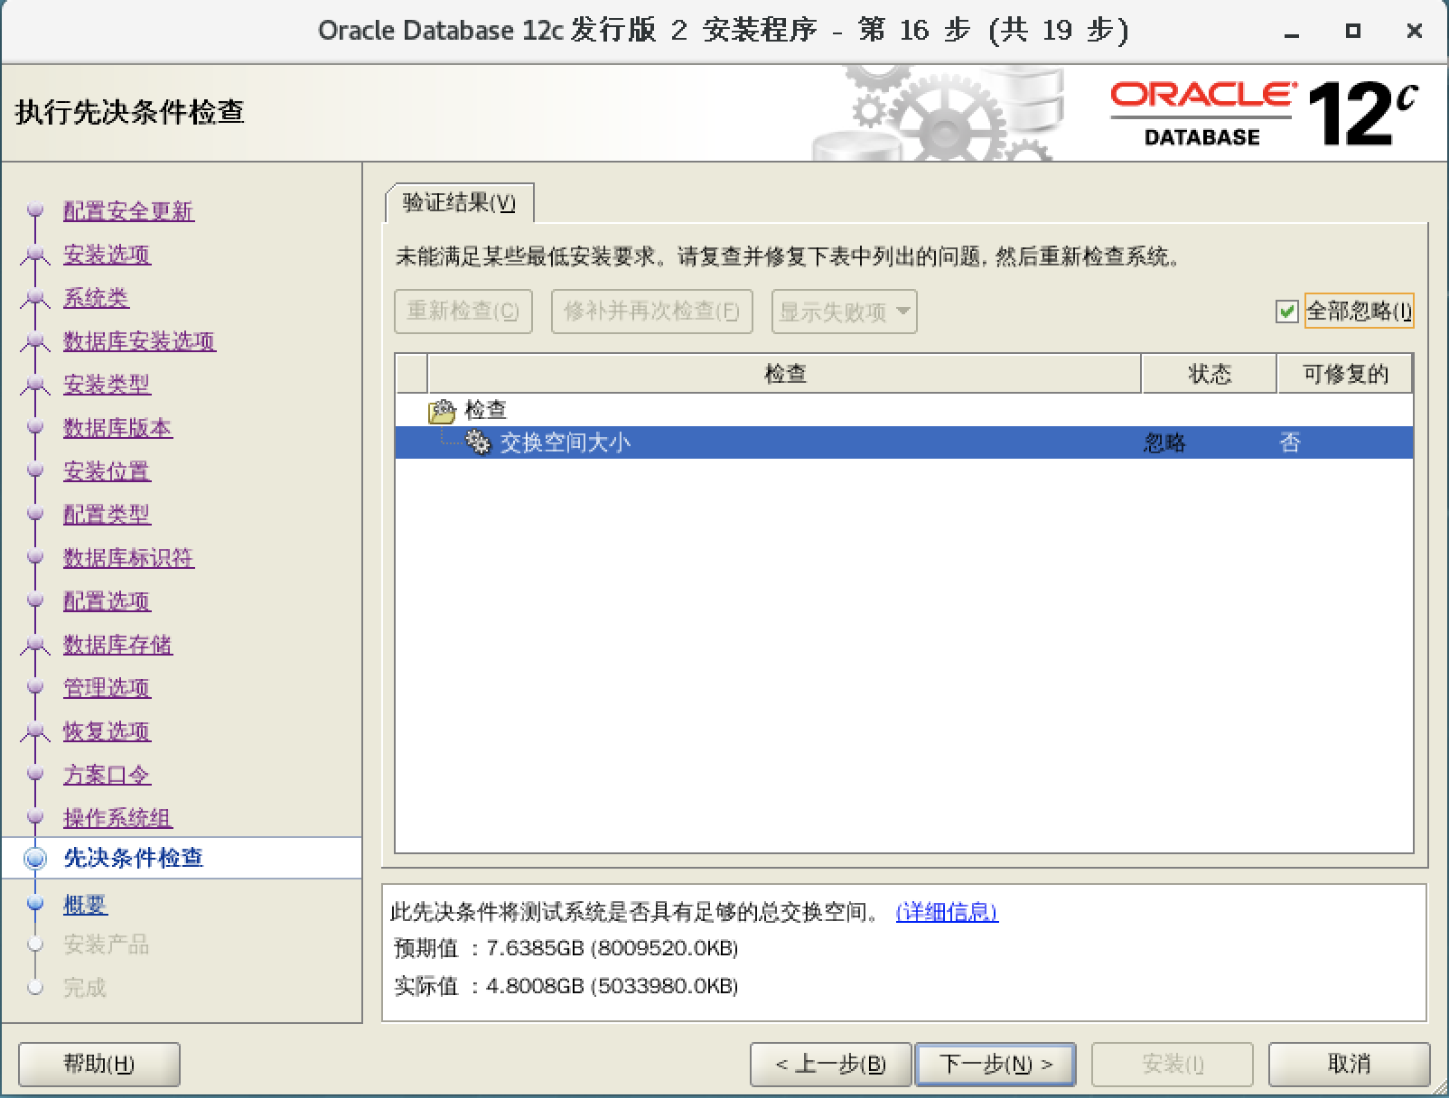
Task: Click the step marker beside 先决条件检查
Action: pos(35,858)
